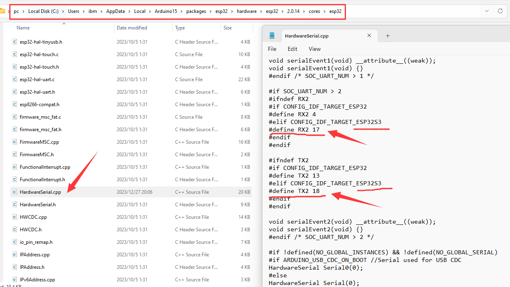Click the io_pin_remap.h file icon

click(15, 242)
